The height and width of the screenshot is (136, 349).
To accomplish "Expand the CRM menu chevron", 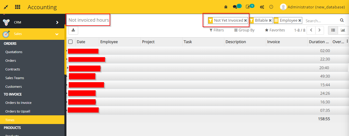I will (57, 22).
